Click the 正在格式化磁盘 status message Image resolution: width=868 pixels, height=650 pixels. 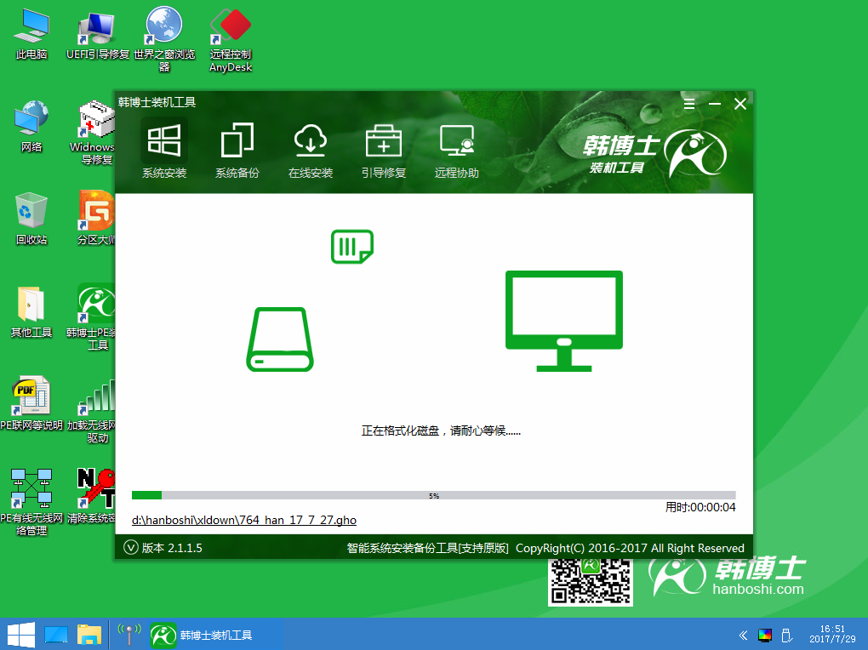[x=441, y=430]
